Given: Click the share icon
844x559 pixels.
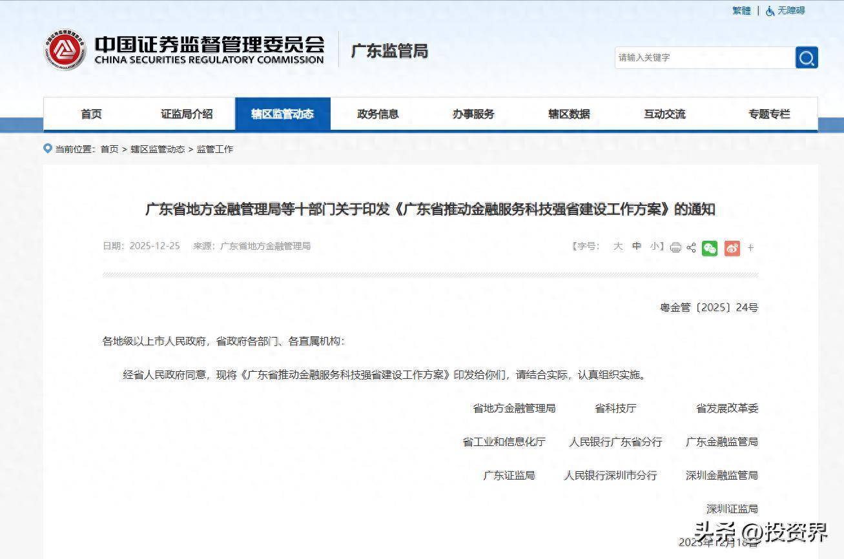Looking at the screenshot, I should click(691, 247).
